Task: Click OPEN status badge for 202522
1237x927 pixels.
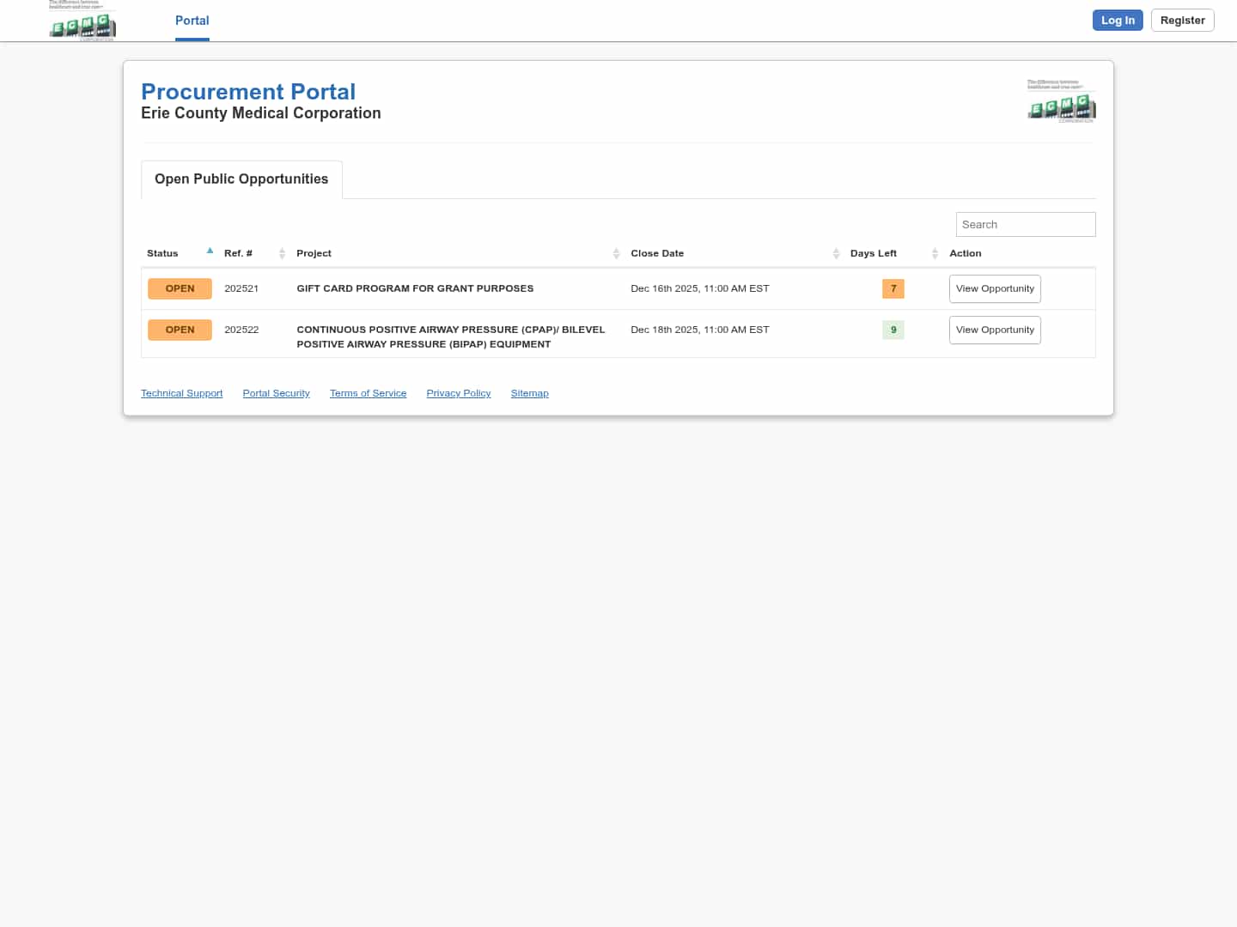Action: (x=180, y=330)
